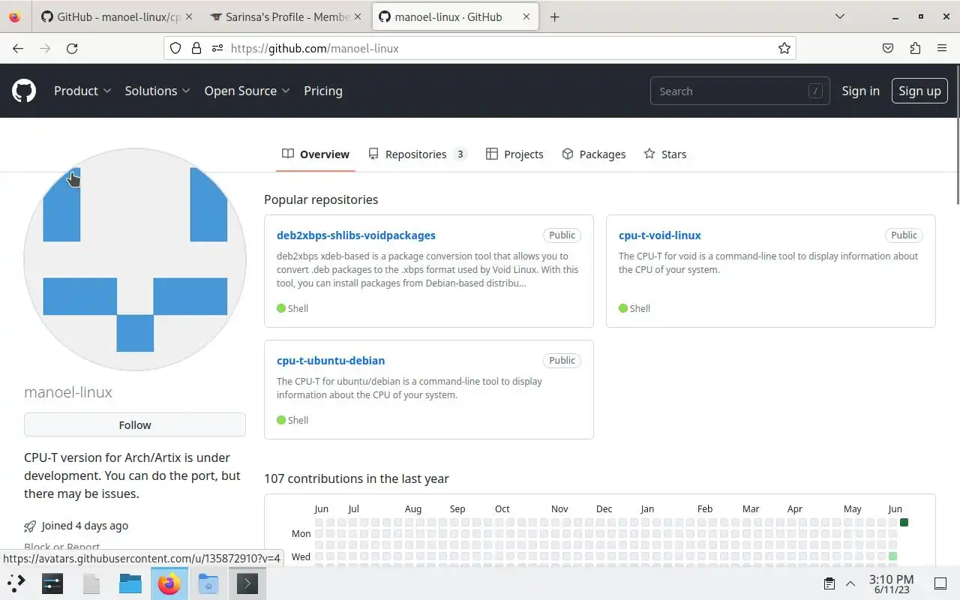Image resolution: width=960 pixels, height=600 pixels.
Task: Open cpu-t-ubuntu-debian repository
Action: coord(331,360)
